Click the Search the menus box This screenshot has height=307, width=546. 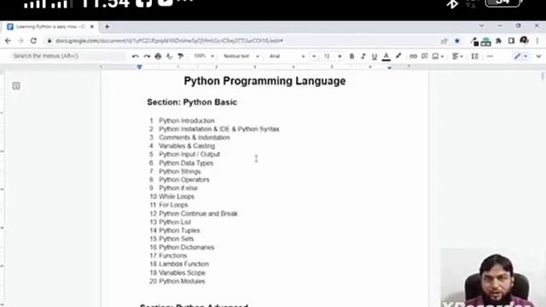pos(67,56)
